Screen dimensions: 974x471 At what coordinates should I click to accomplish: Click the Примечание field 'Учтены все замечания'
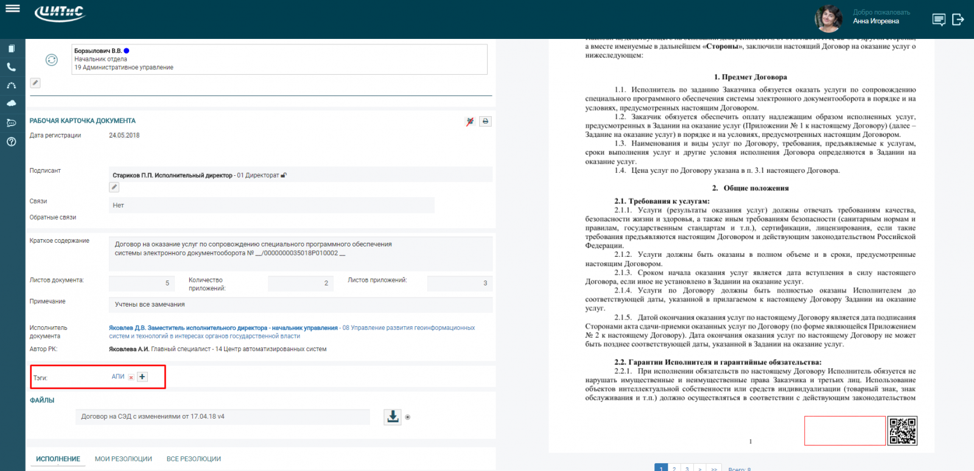(x=301, y=305)
